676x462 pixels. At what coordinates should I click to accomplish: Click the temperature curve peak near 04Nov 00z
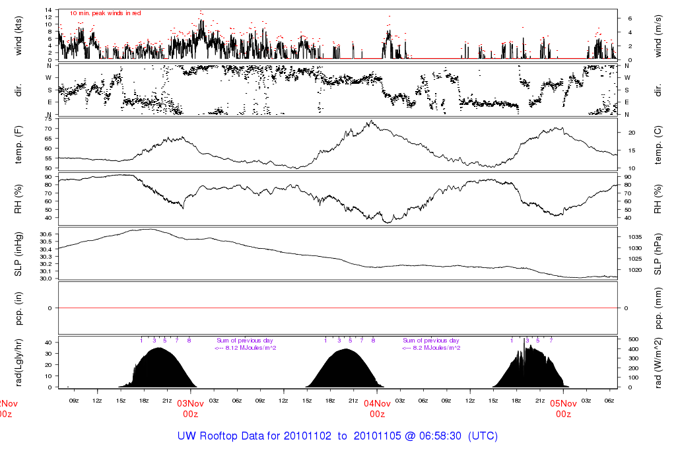371,122
